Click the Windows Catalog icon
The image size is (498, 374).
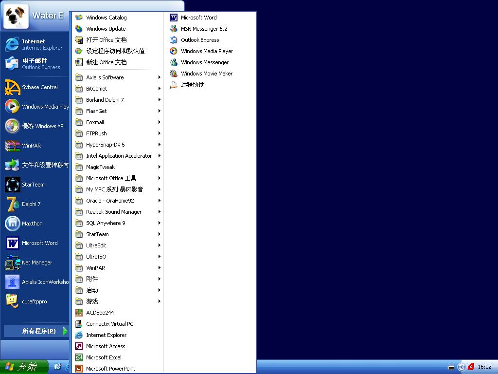pyautogui.click(x=79, y=18)
